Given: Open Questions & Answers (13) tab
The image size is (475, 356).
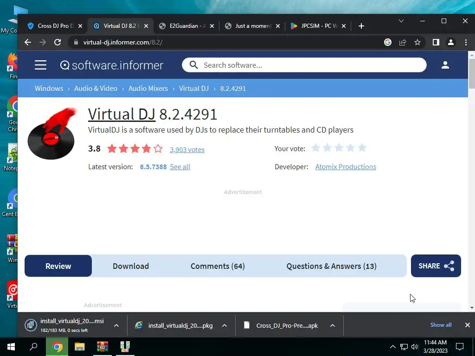Looking at the screenshot, I should (x=331, y=266).
